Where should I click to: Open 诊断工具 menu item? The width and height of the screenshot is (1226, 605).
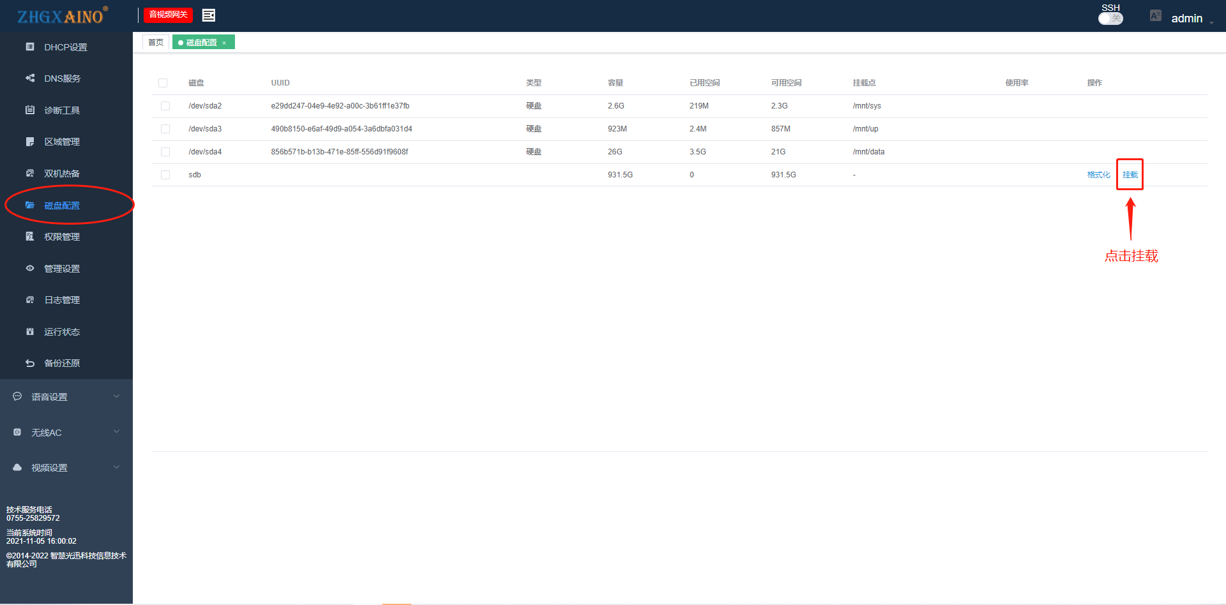(62, 110)
